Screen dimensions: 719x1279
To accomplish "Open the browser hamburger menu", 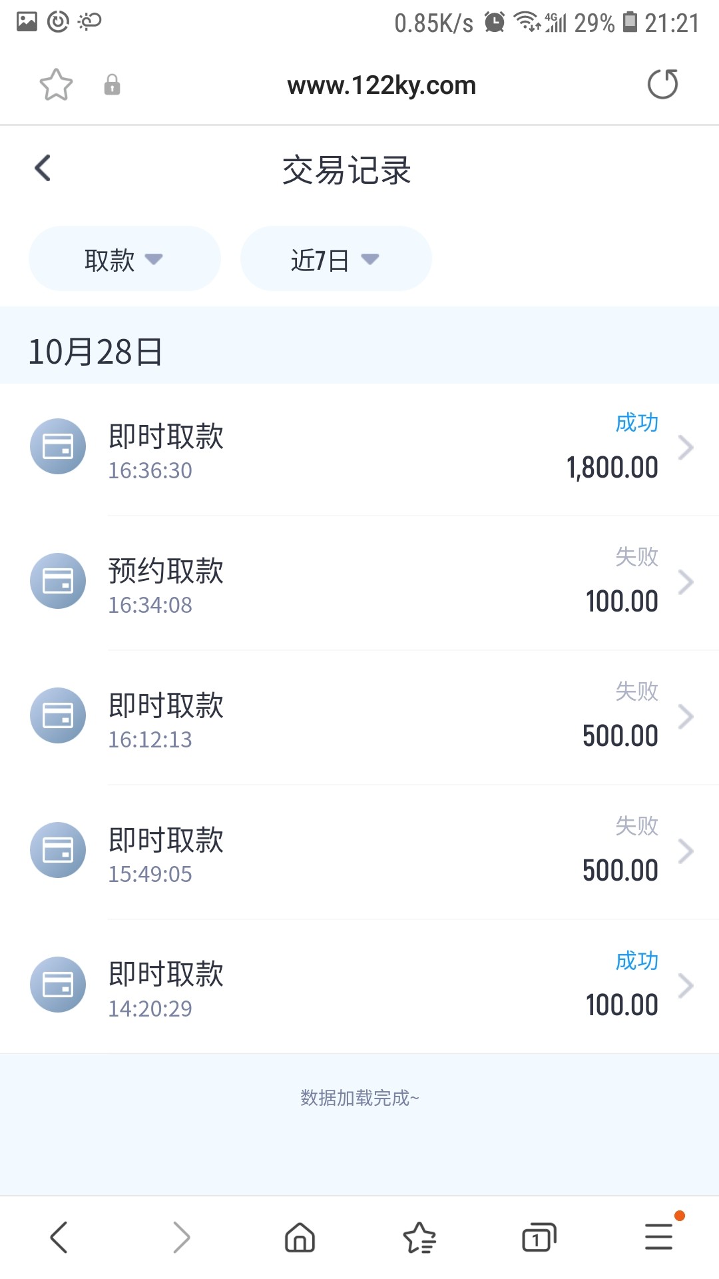I will click(659, 1236).
